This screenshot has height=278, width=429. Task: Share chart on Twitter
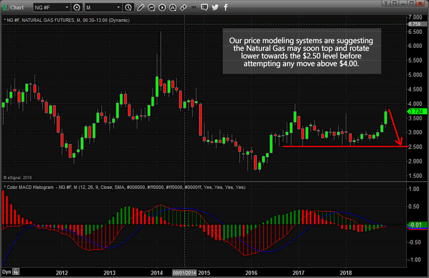215,7
